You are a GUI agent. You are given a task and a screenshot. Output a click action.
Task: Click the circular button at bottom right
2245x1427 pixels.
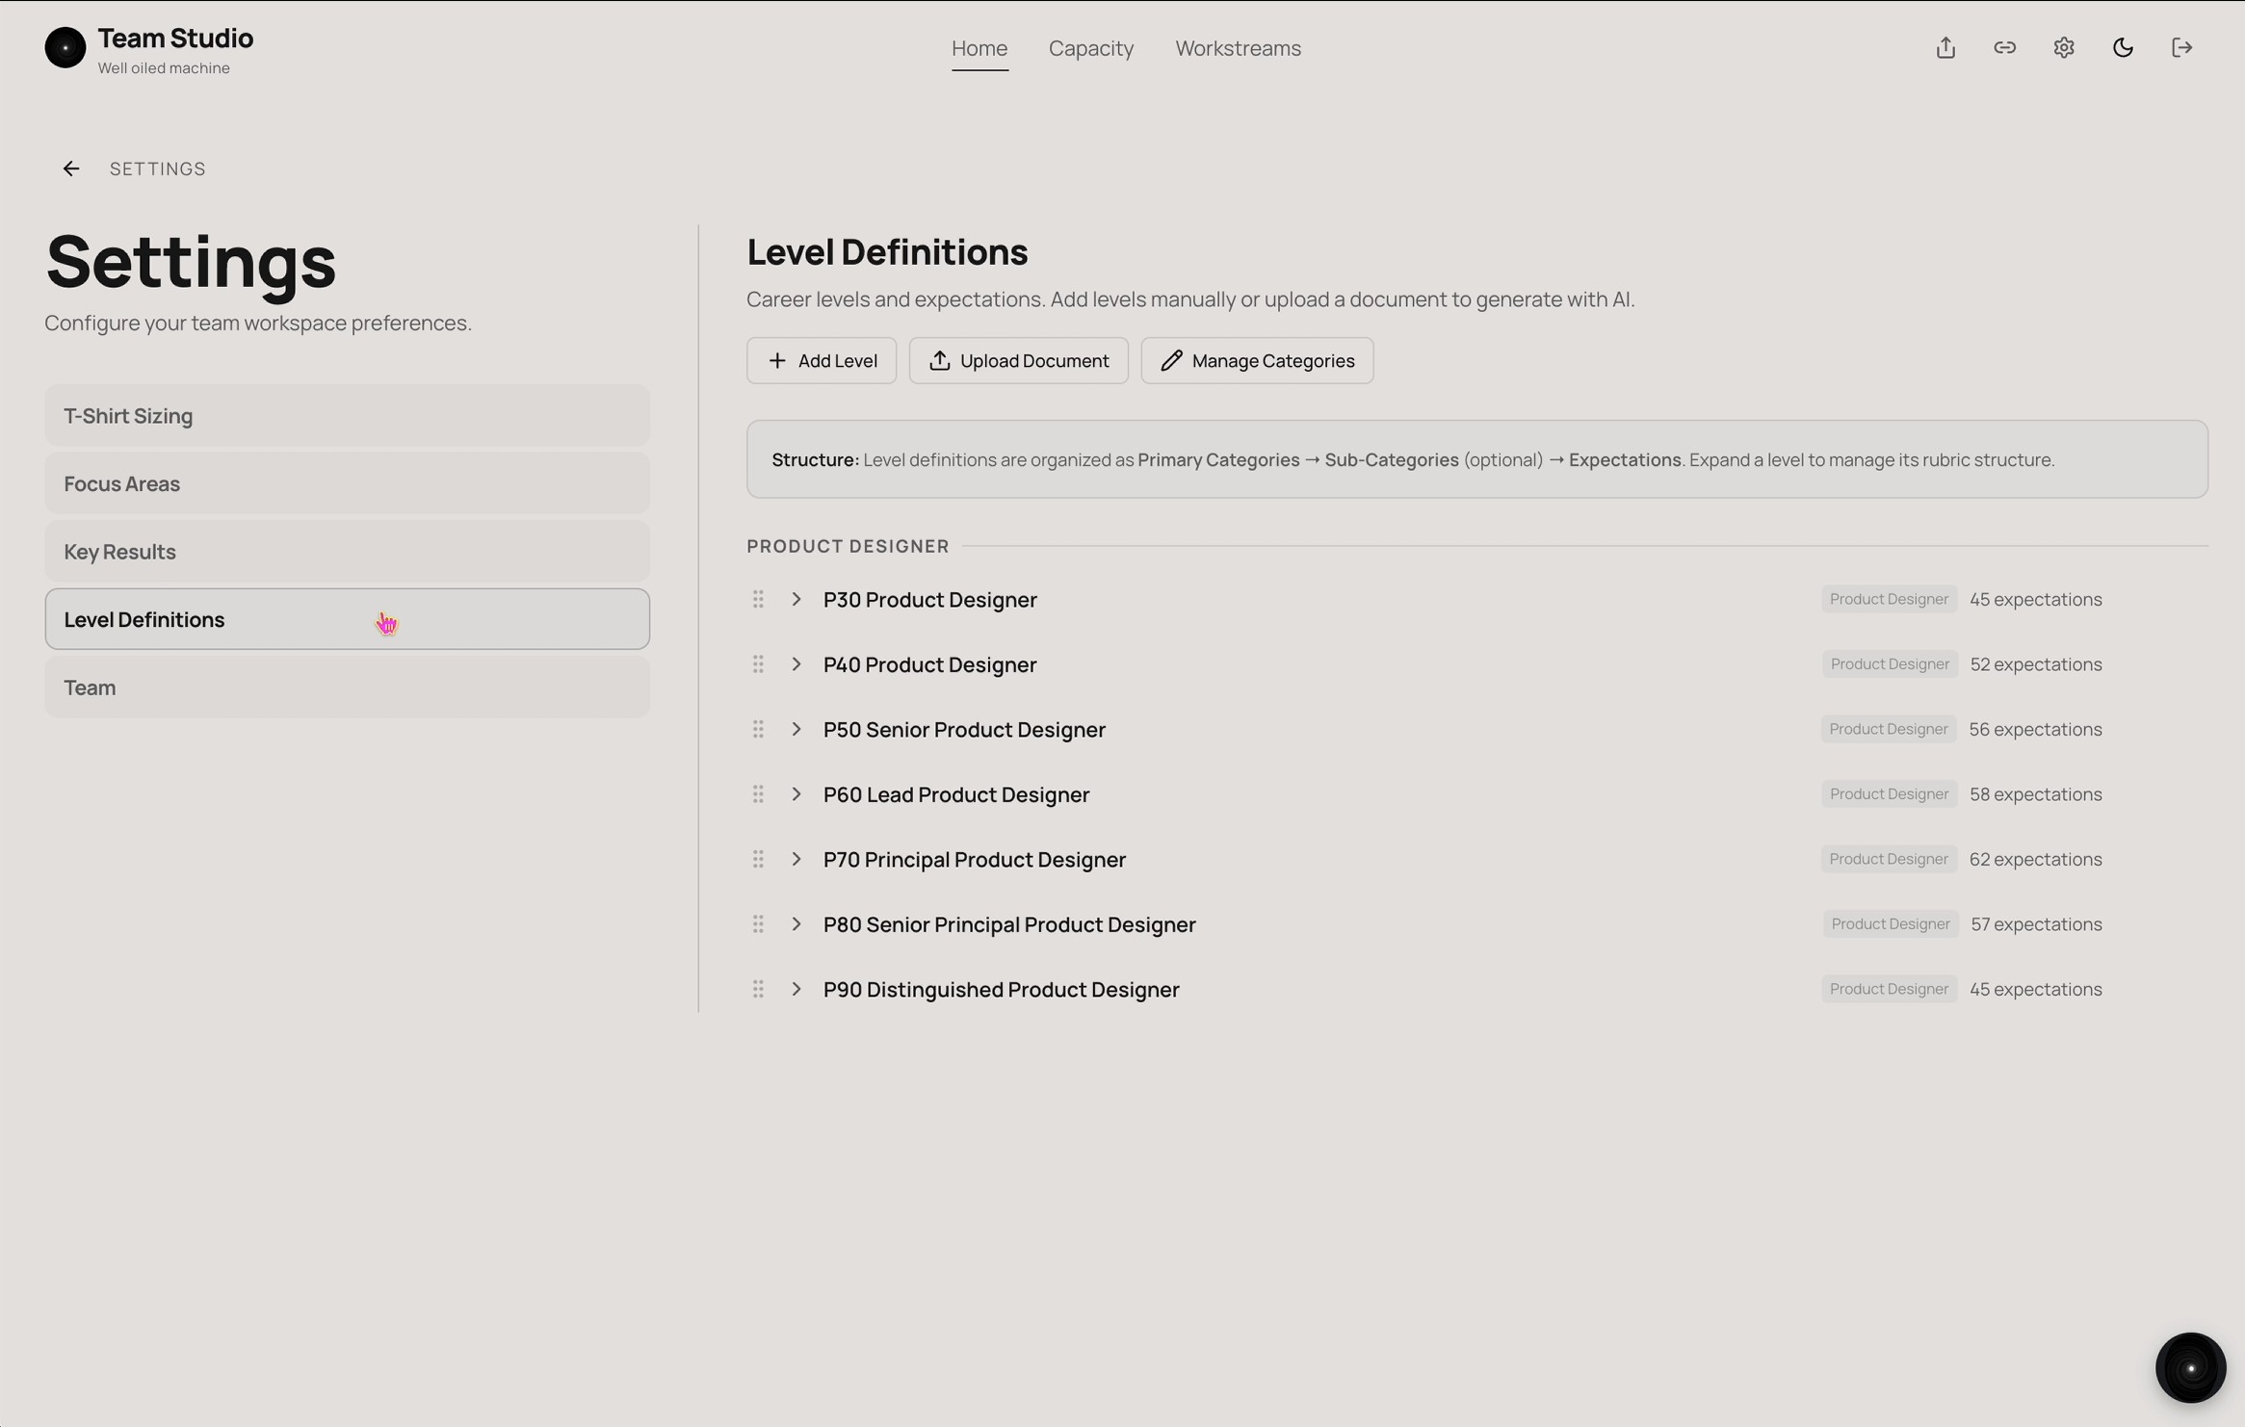2190,1366
